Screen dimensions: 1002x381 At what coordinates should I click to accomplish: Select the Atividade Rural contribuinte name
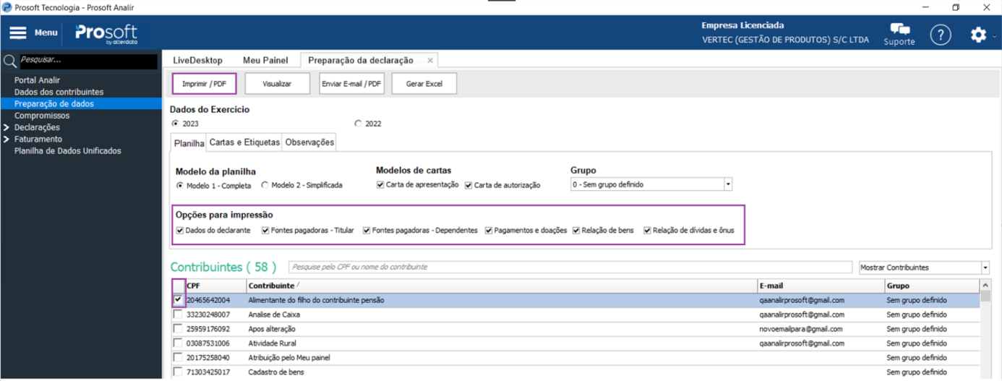click(272, 343)
